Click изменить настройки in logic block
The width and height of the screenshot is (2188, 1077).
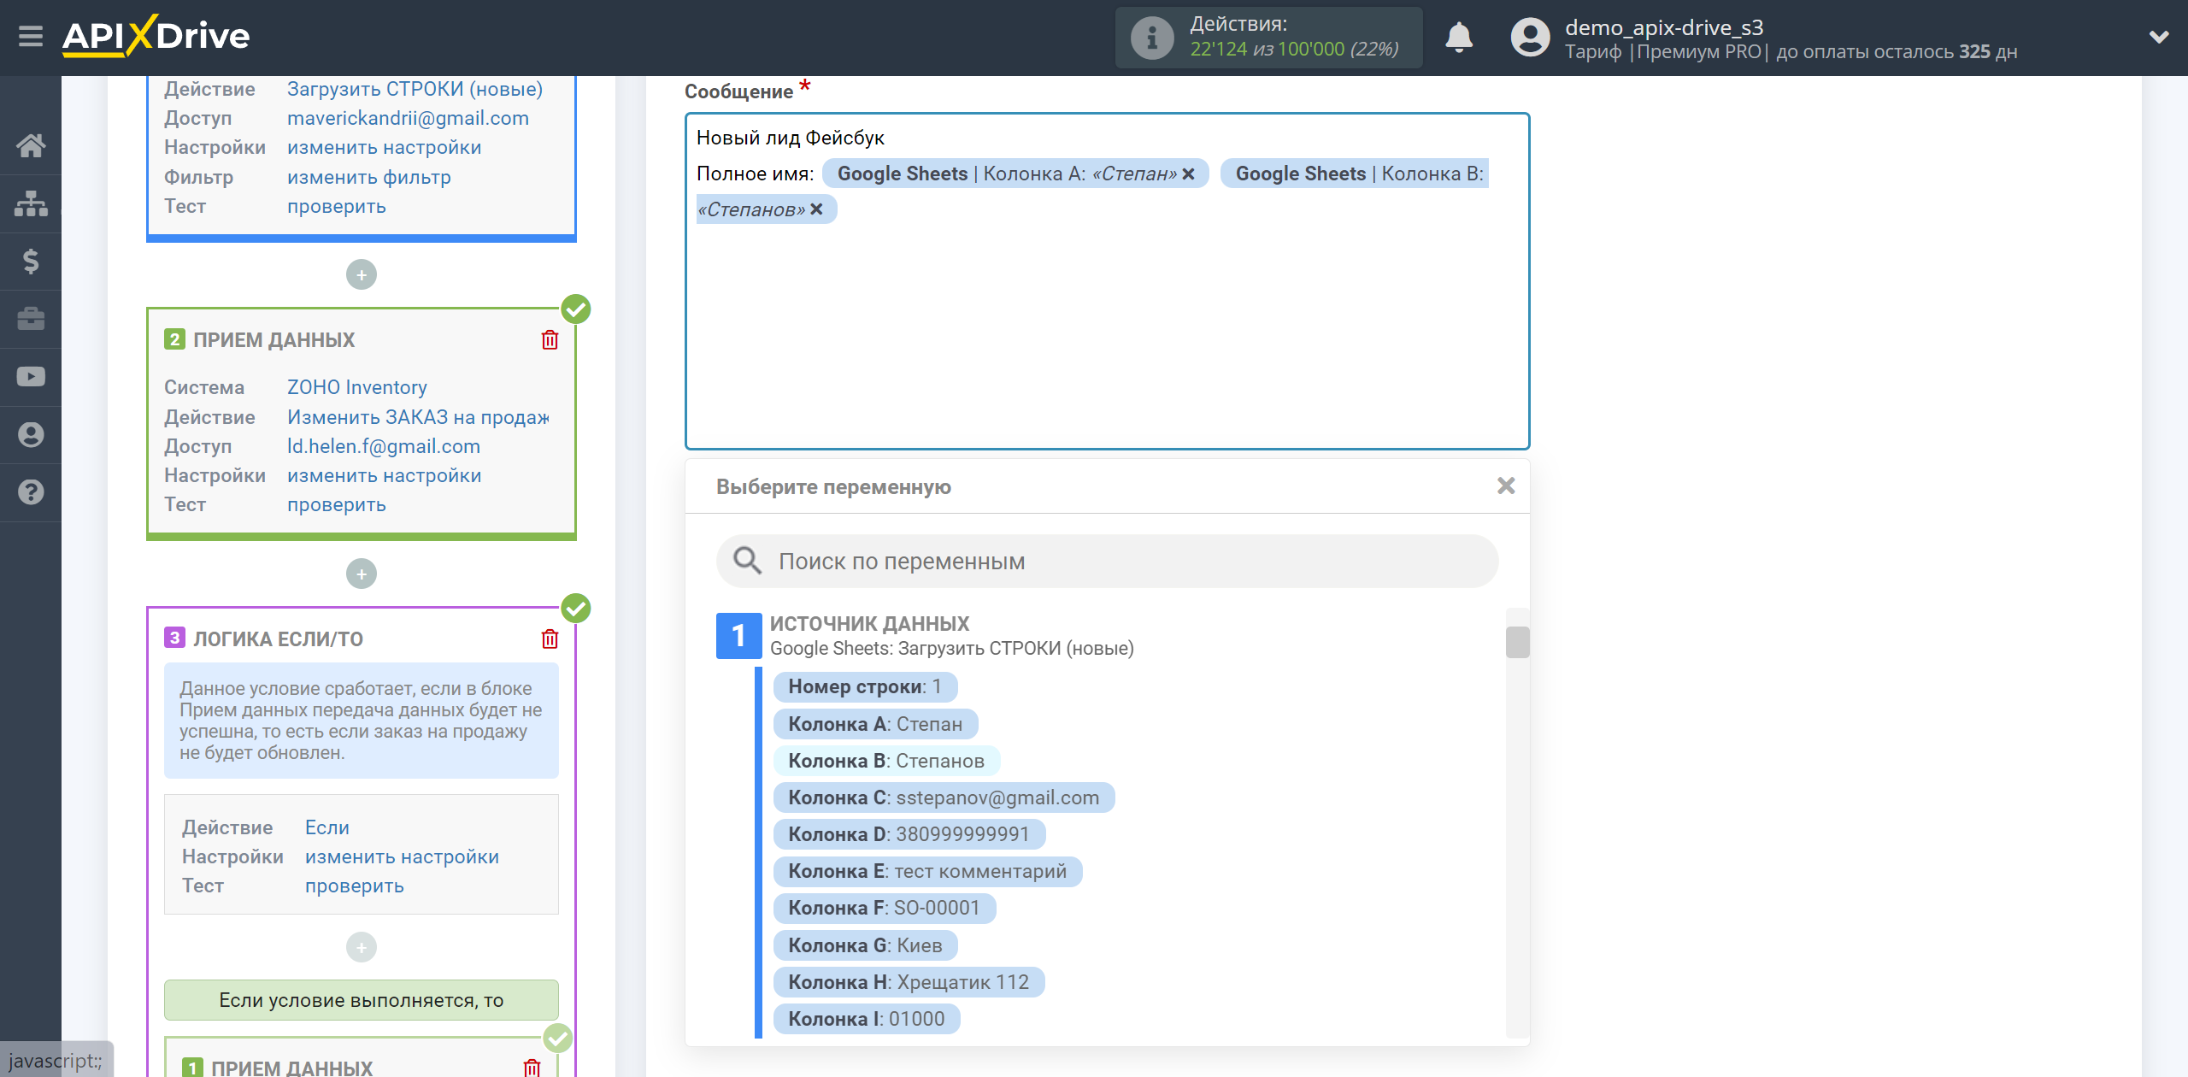[x=402, y=856]
